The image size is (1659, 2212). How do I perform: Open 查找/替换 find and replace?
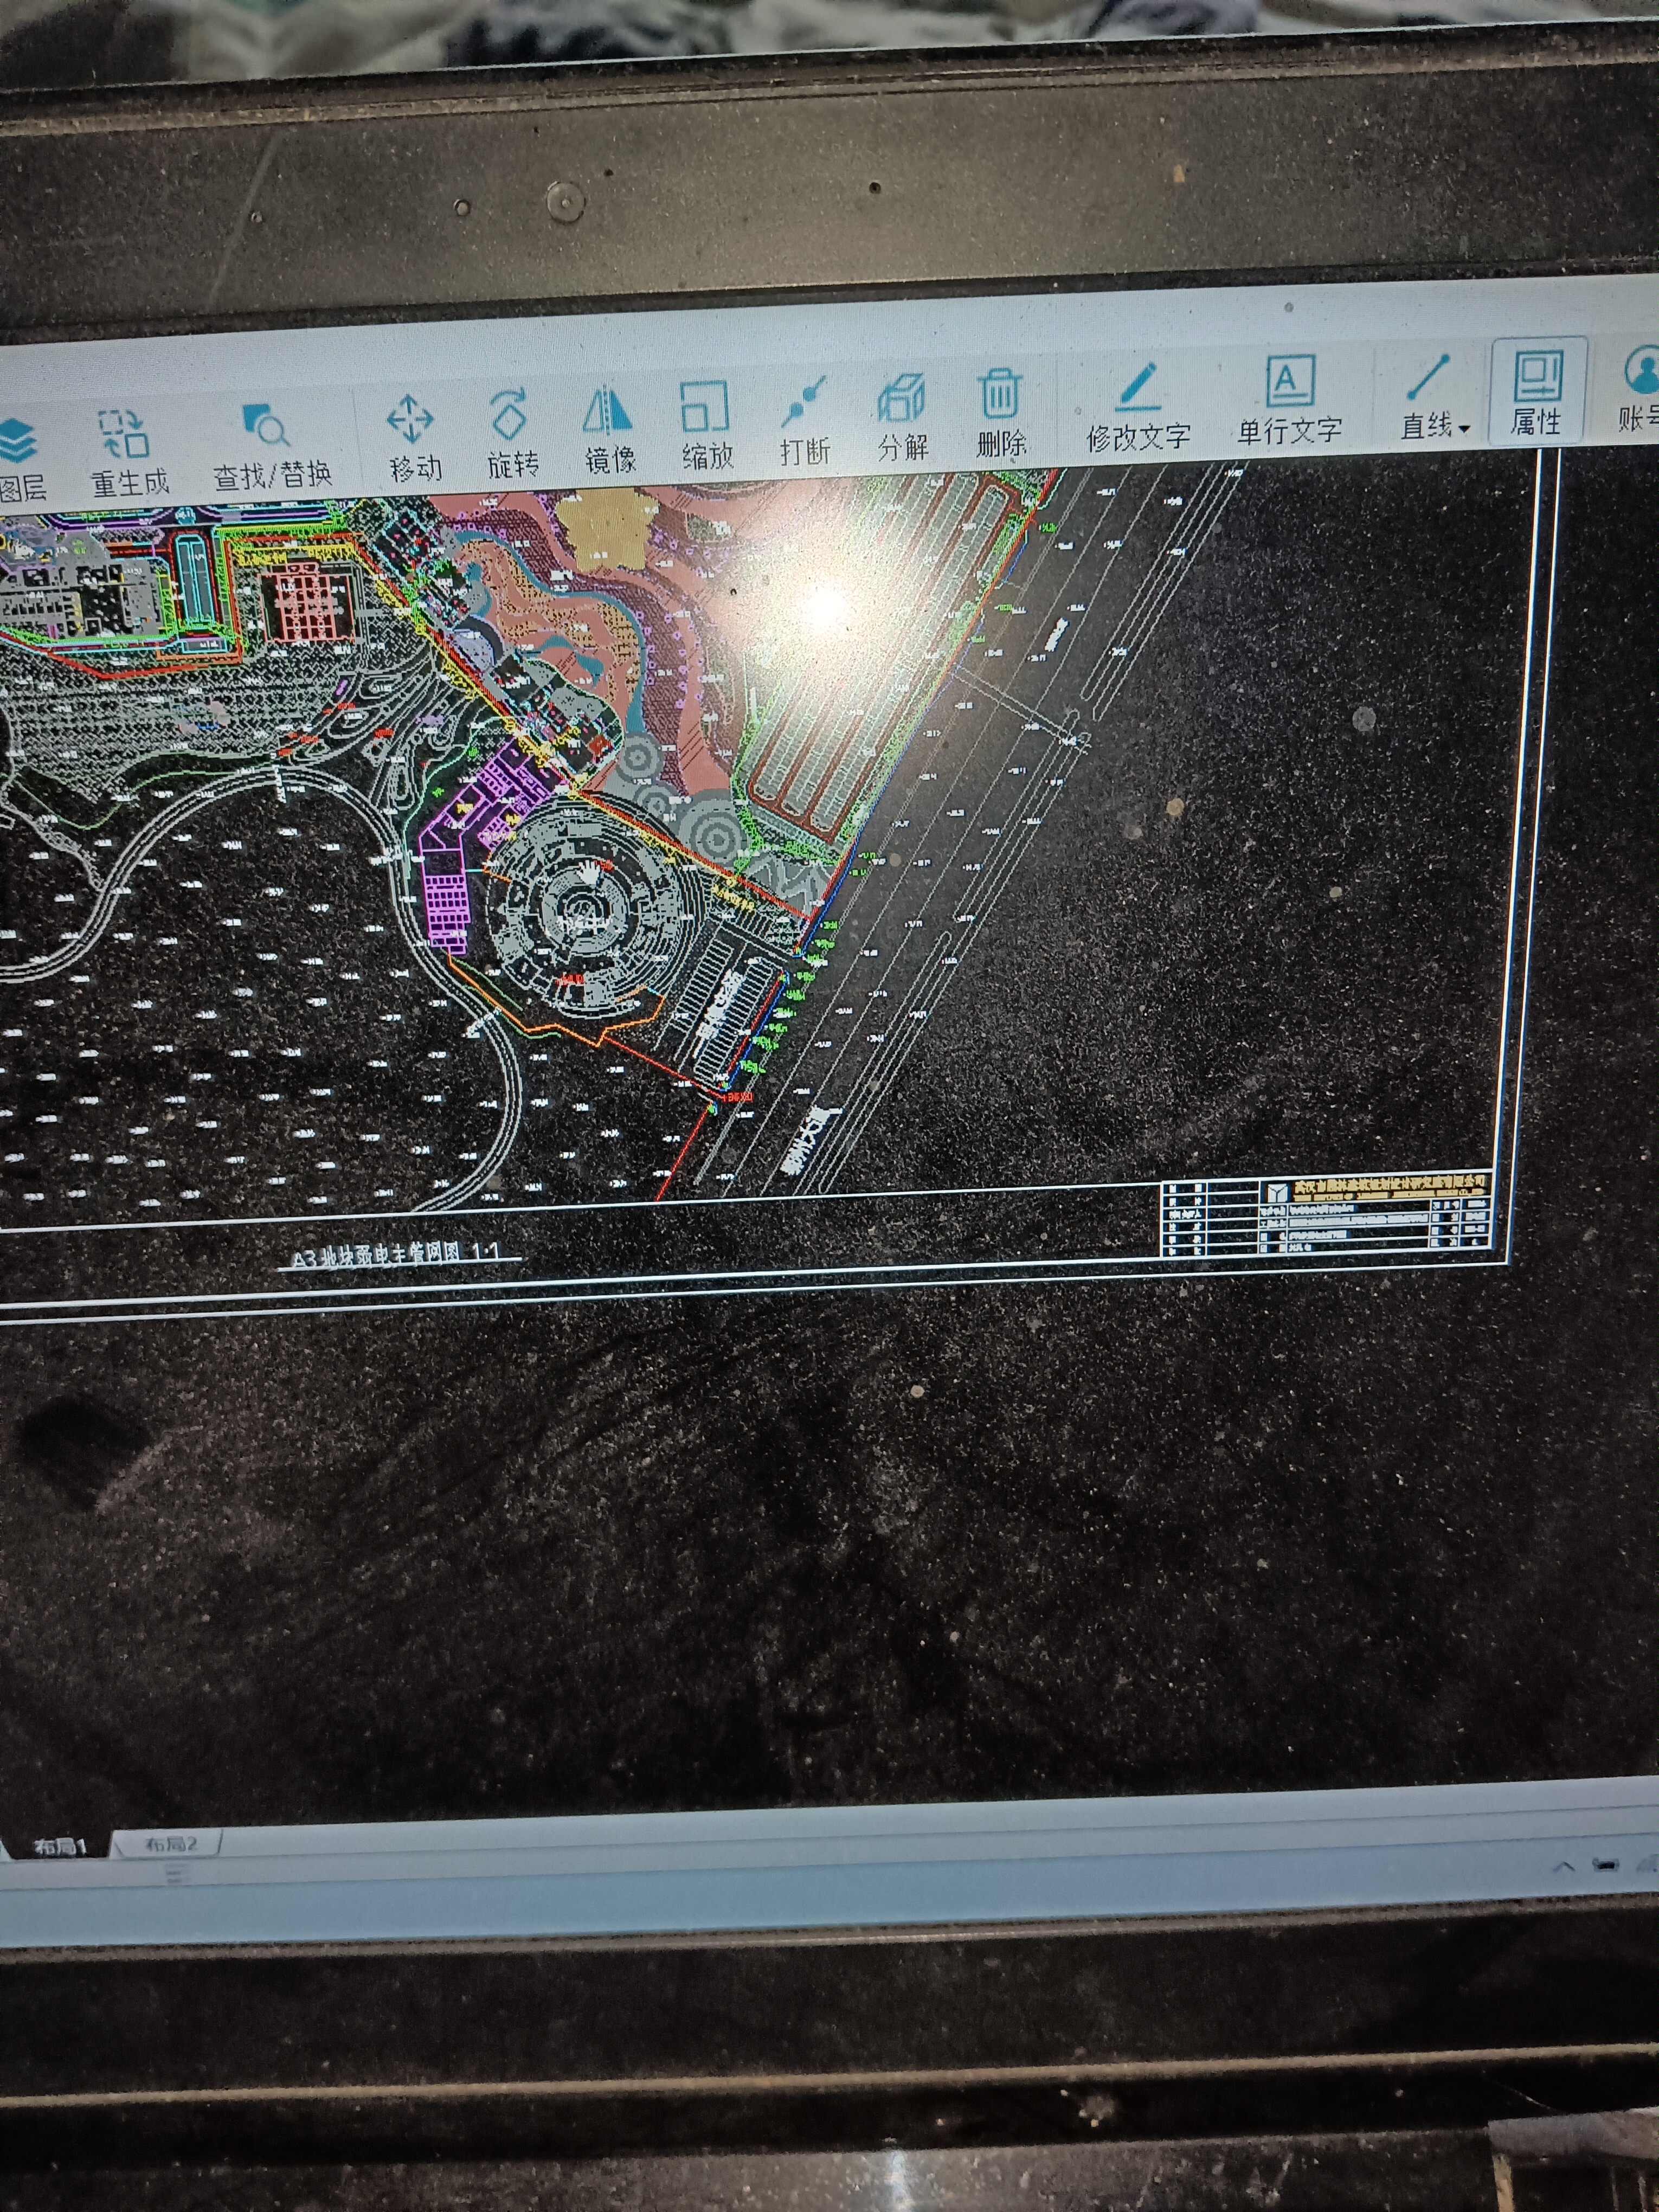click(271, 446)
